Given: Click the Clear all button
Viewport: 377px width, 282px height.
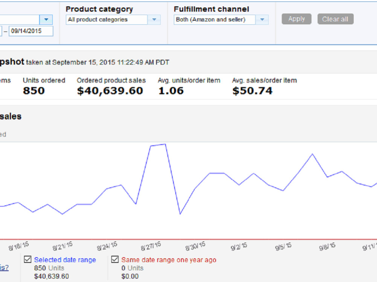Looking at the screenshot, I should pos(336,19).
